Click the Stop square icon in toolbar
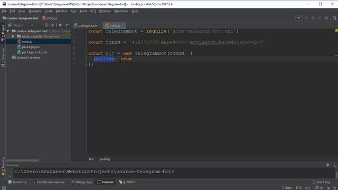Image resolution: width=338 pixels, height=190 pixels. click(x=326, y=18)
